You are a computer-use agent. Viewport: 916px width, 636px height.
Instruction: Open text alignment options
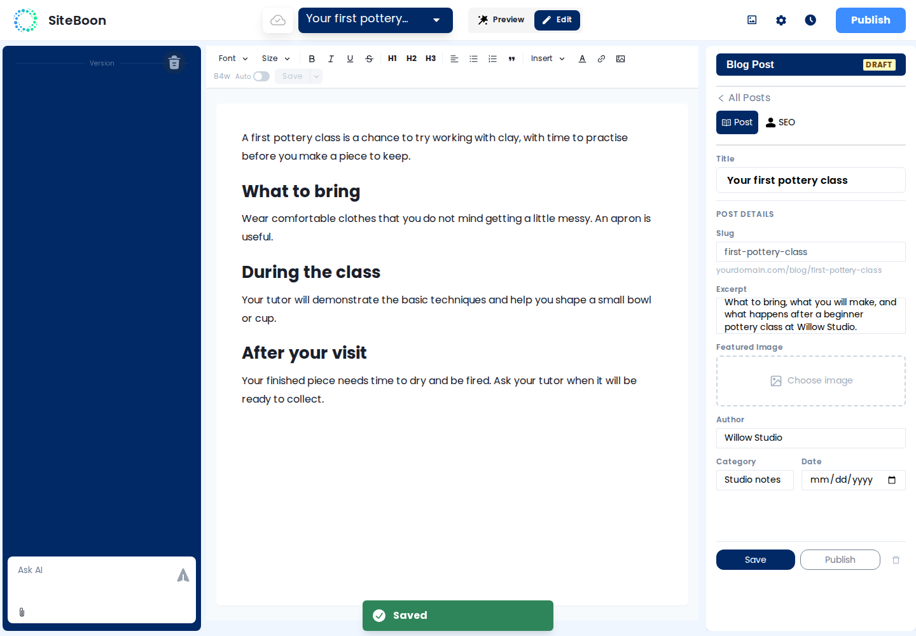point(454,59)
